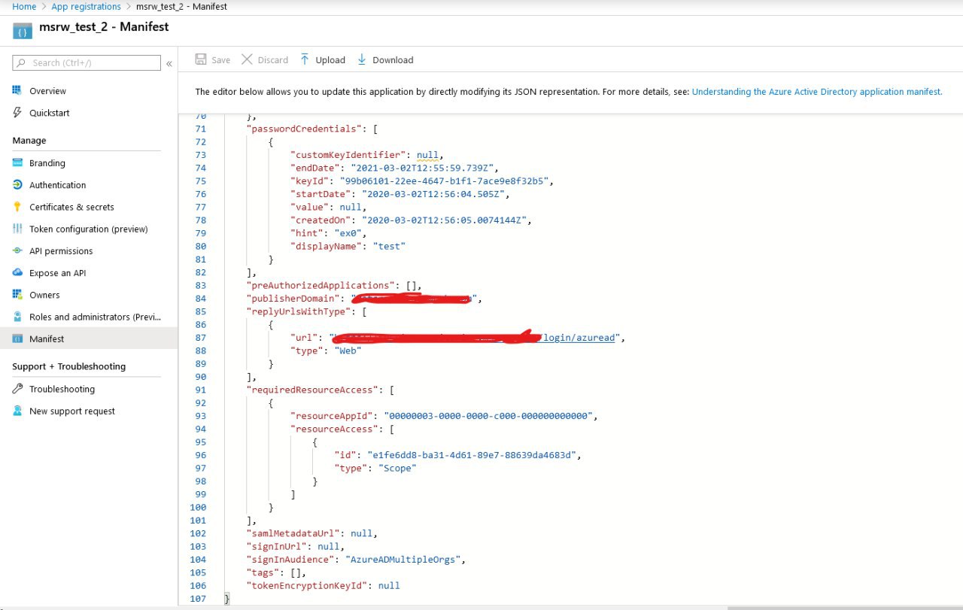Click the search magnifier icon

pyautogui.click(x=23, y=63)
